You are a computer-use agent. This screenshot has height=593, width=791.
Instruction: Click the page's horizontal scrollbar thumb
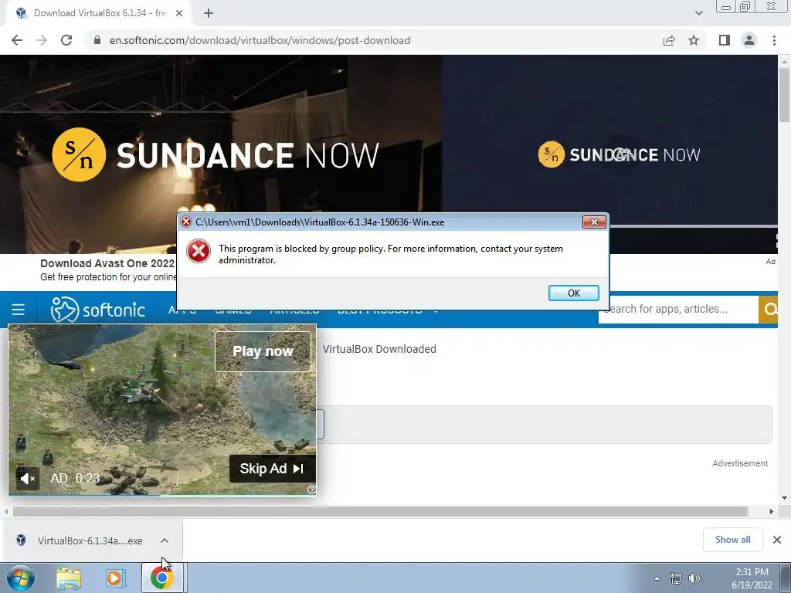(x=380, y=511)
